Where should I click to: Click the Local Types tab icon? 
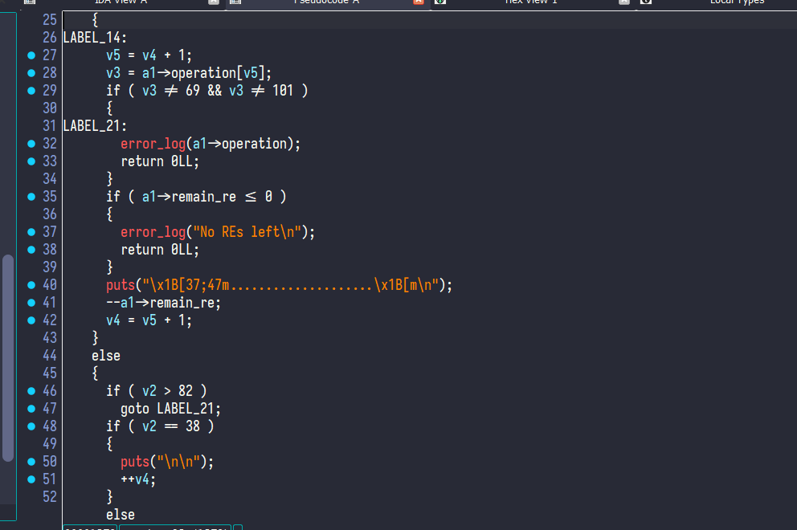(645, 2)
